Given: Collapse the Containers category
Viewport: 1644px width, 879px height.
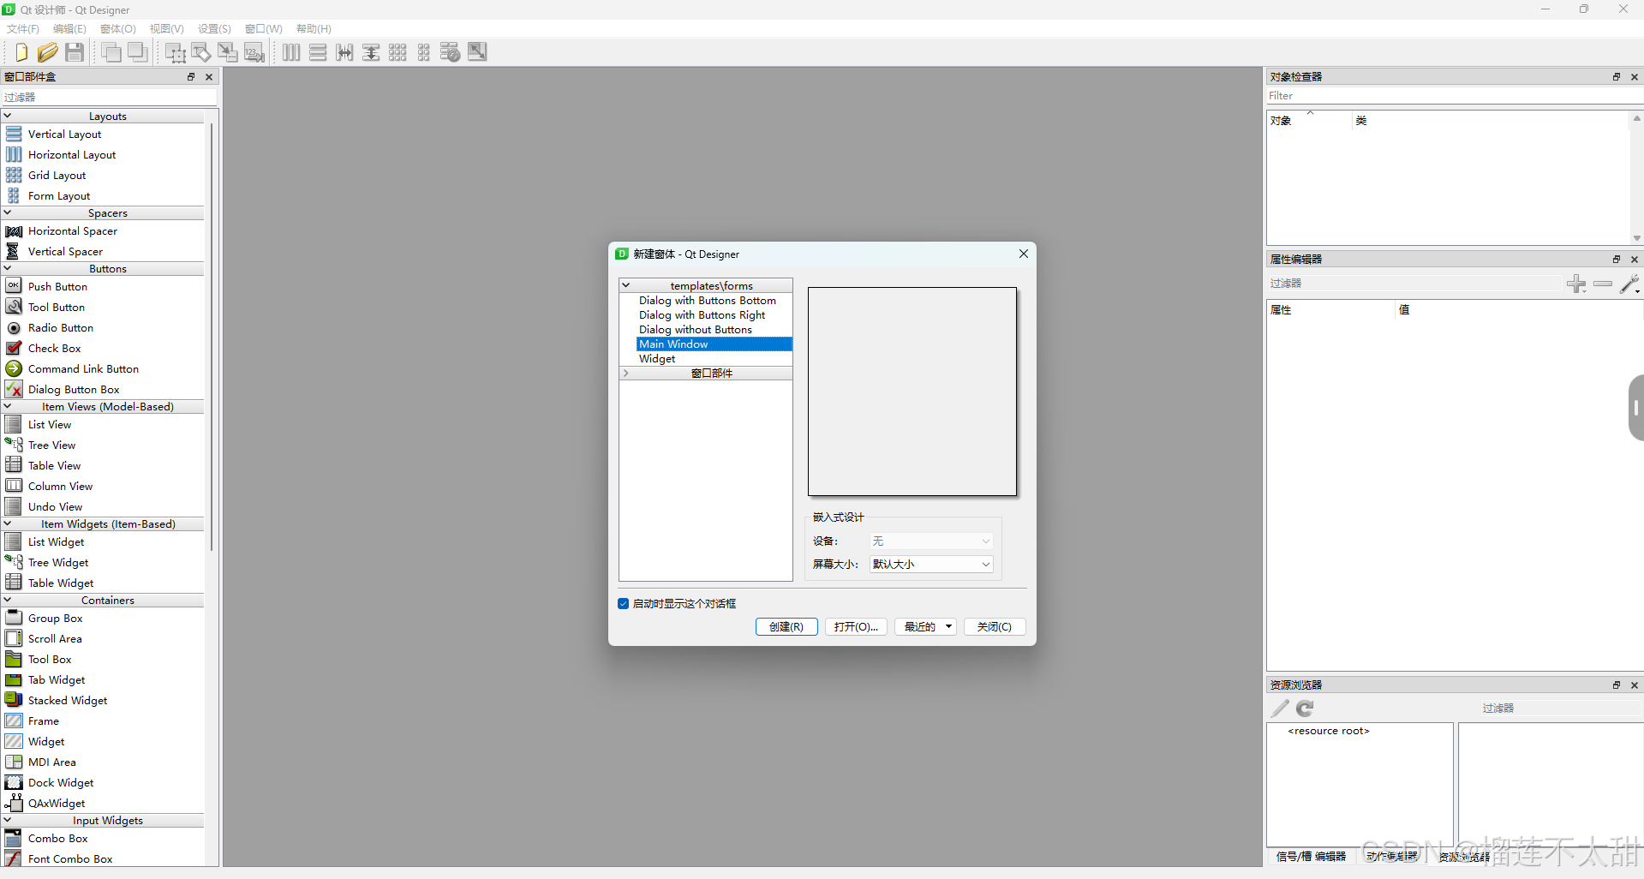Looking at the screenshot, I should click(x=8, y=600).
